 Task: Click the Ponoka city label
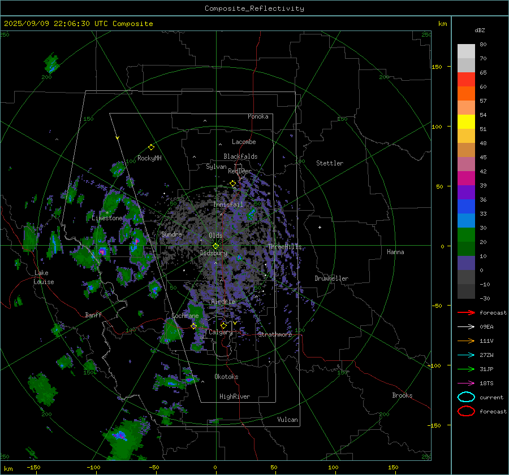[x=258, y=116]
